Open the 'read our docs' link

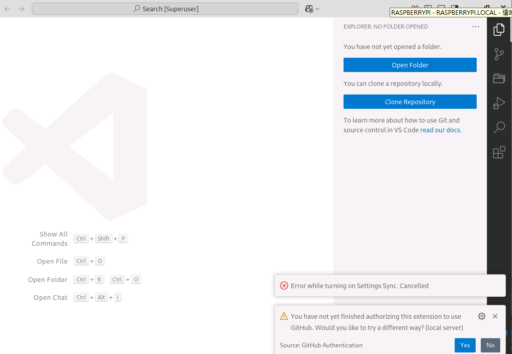point(440,130)
